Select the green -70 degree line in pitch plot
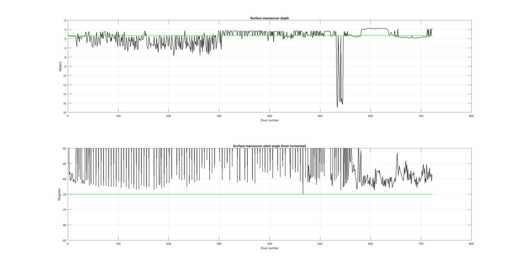 250,194
